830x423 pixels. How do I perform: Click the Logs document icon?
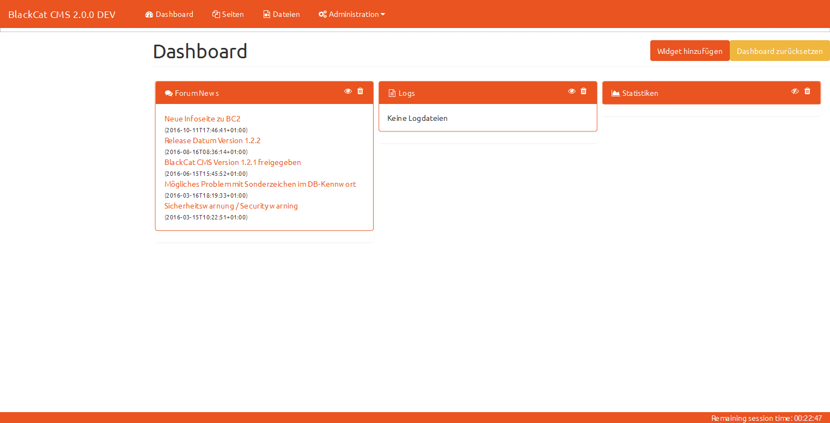point(392,94)
